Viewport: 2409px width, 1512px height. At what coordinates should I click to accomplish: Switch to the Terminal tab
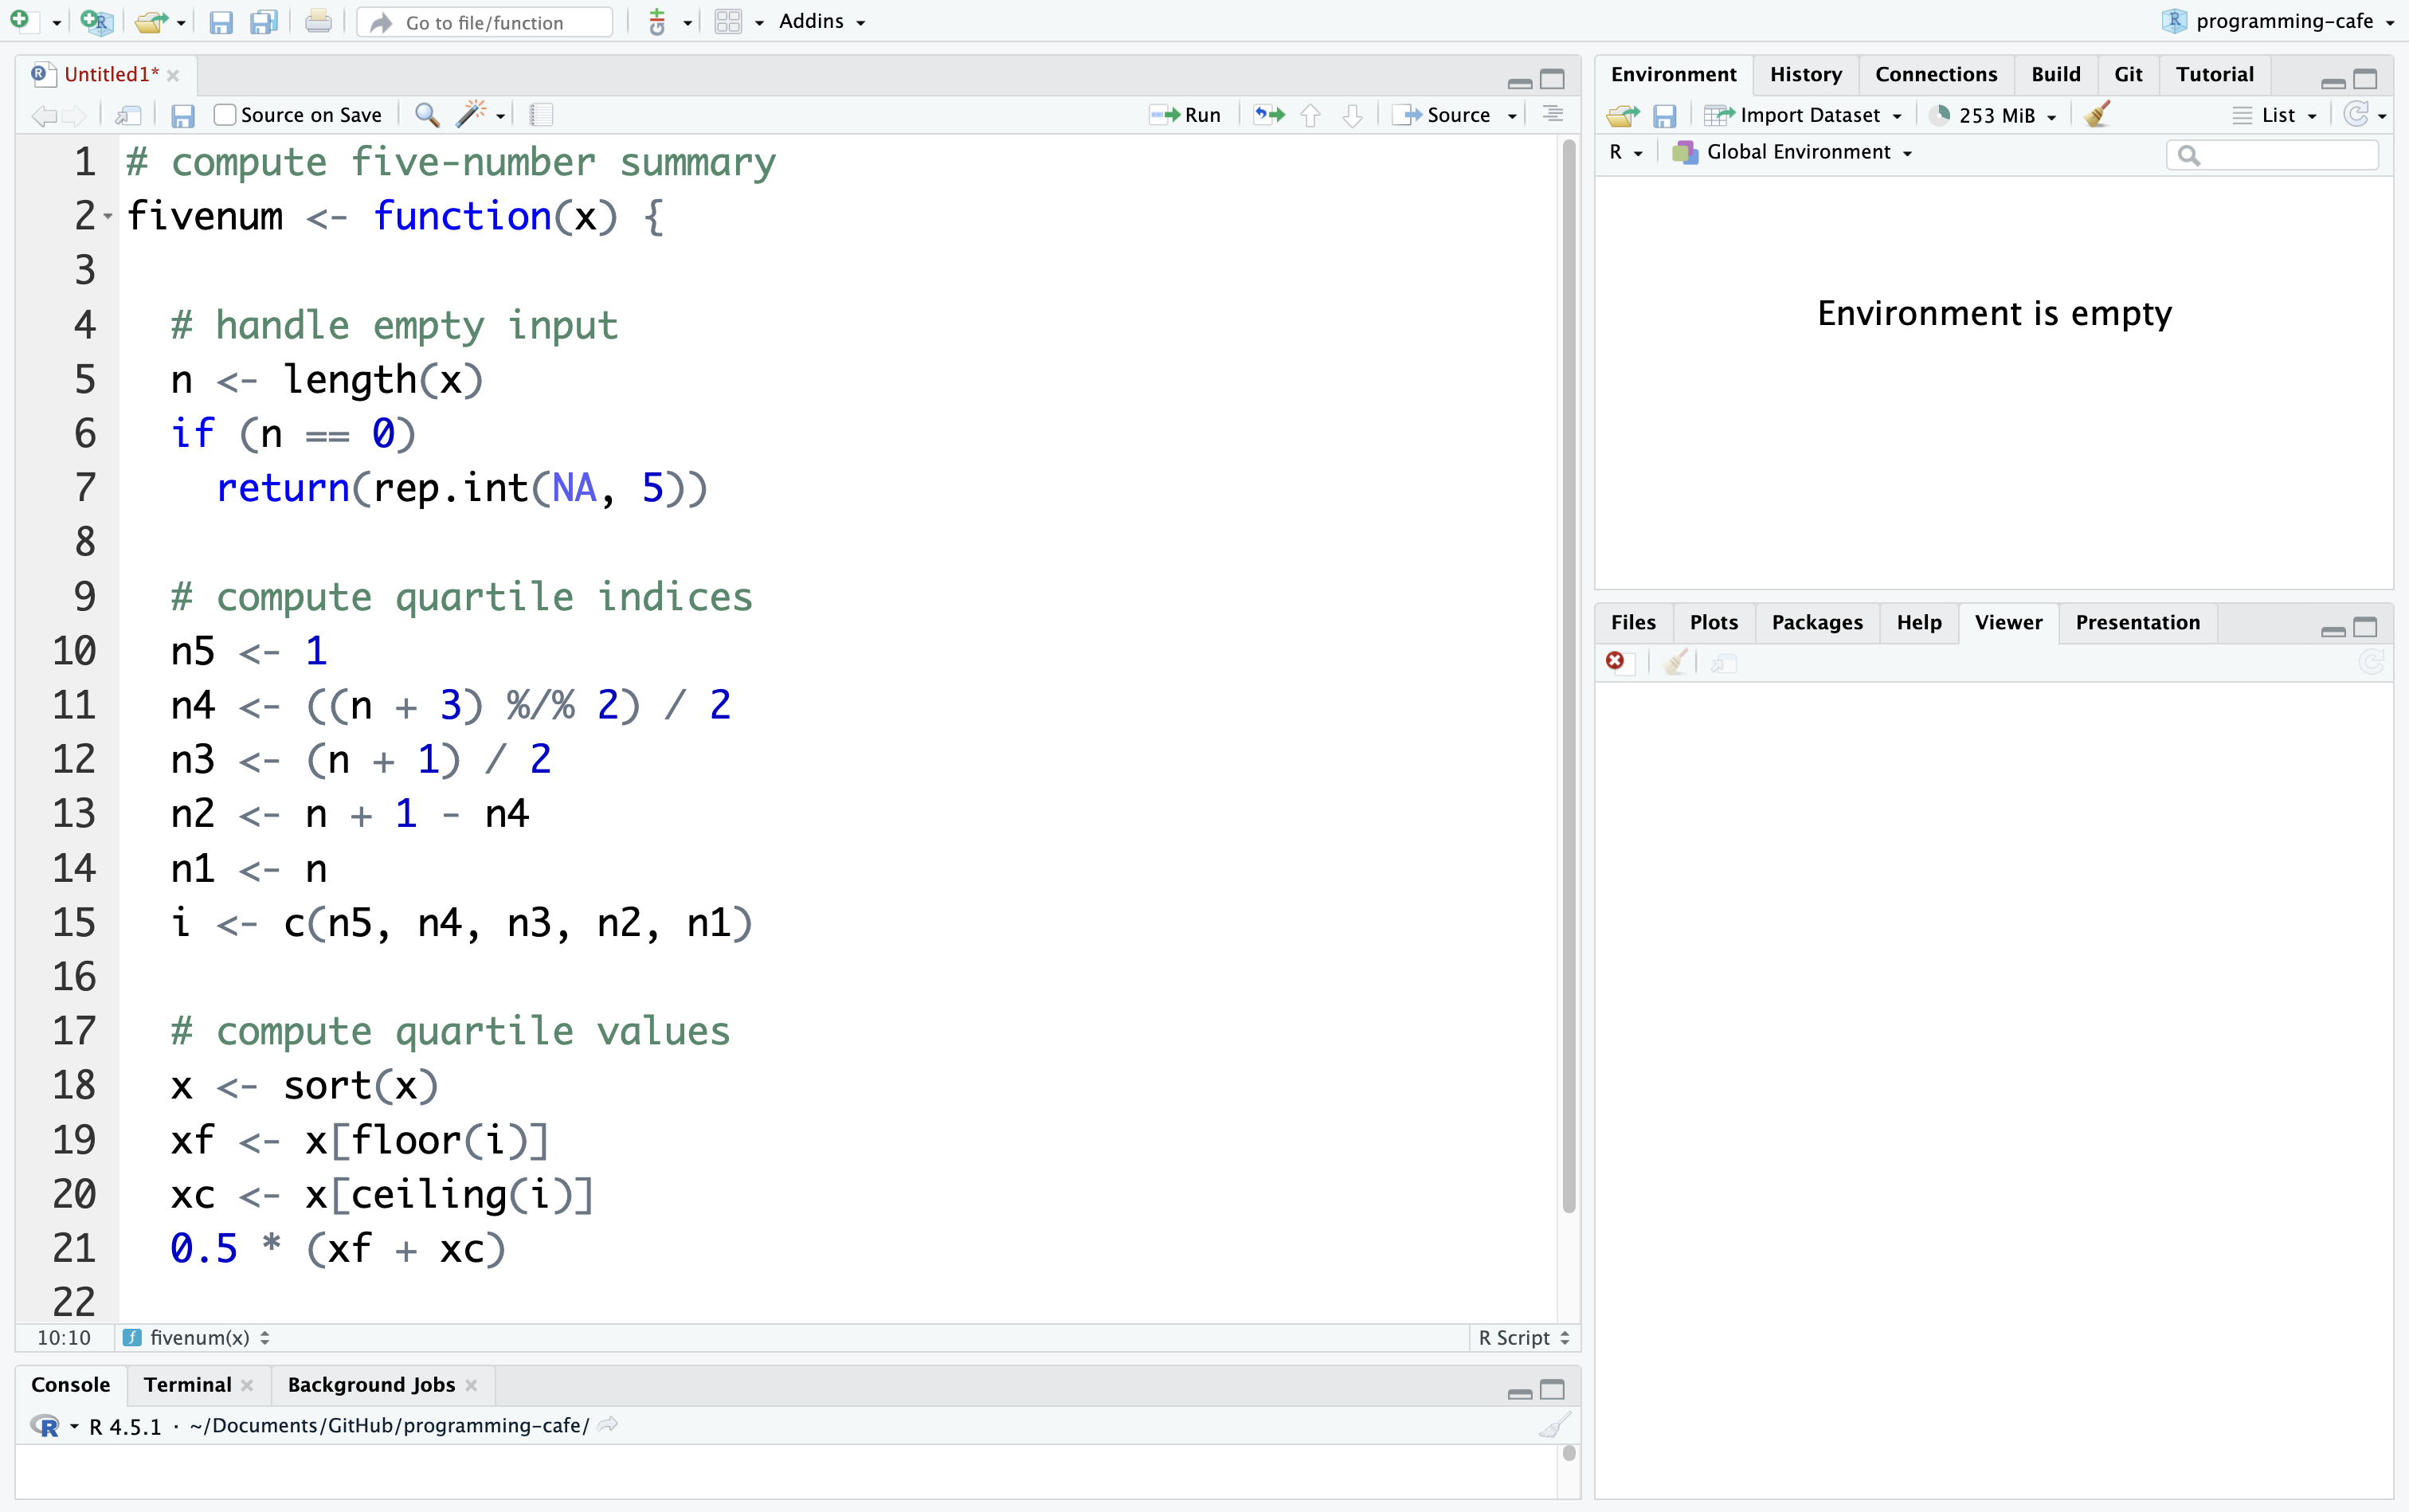187,1384
